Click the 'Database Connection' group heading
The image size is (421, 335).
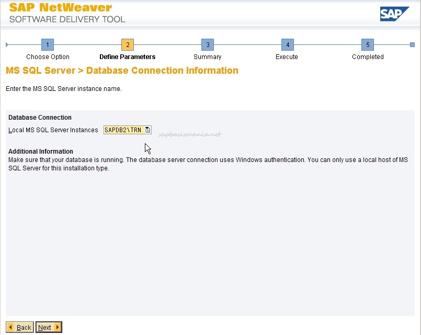40,118
